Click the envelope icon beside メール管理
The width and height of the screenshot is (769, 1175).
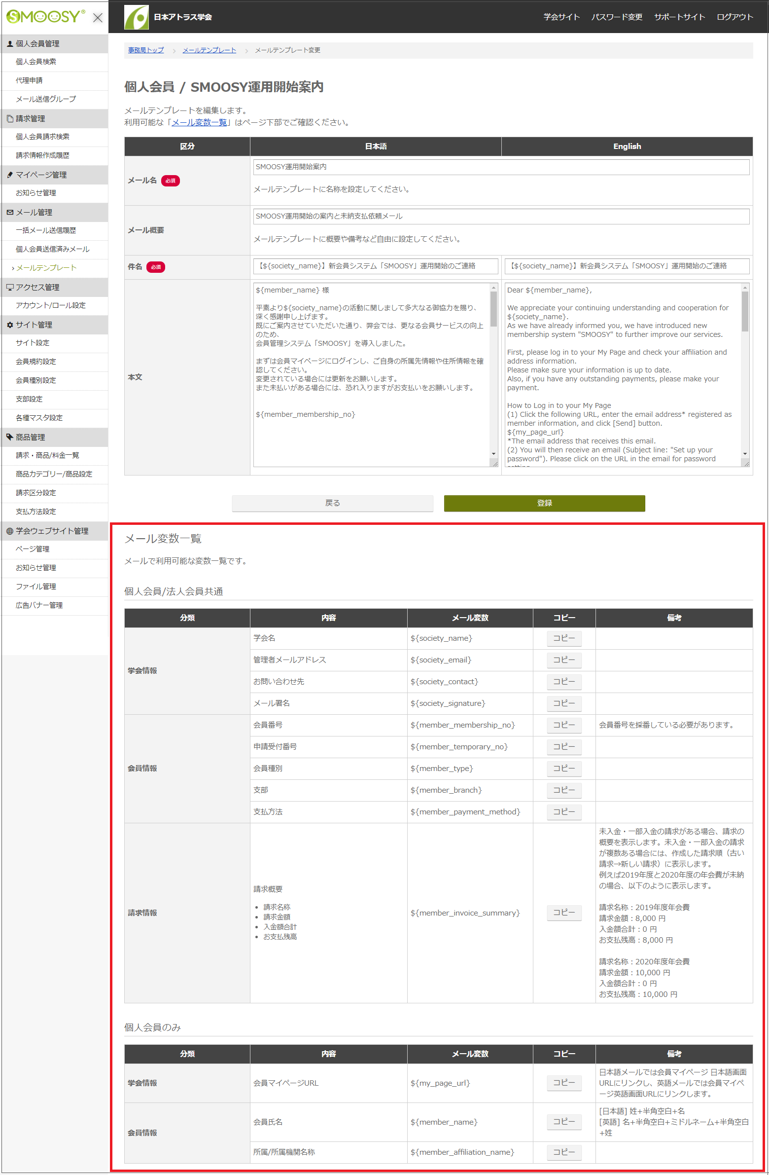point(10,212)
